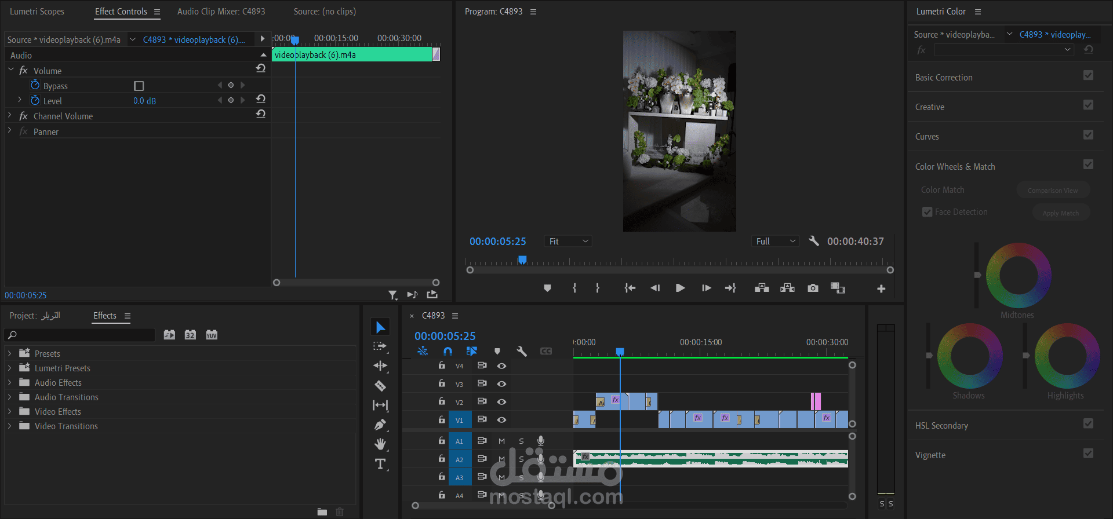This screenshot has height=519, width=1113.
Task: Open the Audio Clip Mixer tab
Action: click(x=221, y=12)
